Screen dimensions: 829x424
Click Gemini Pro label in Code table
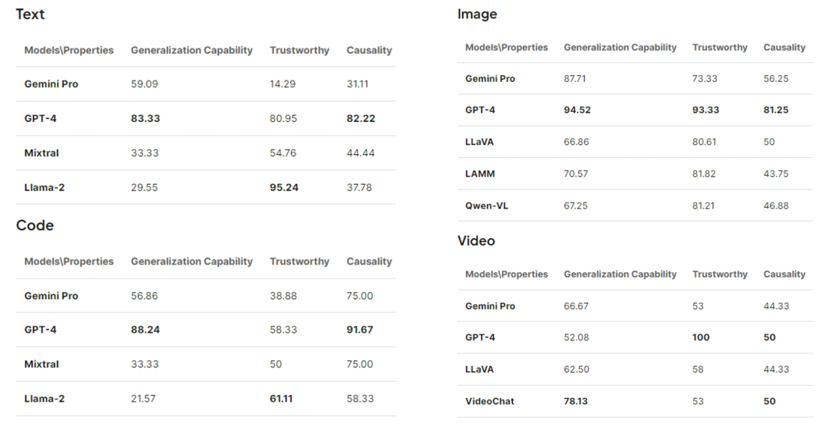pyautogui.click(x=51, y=296)
